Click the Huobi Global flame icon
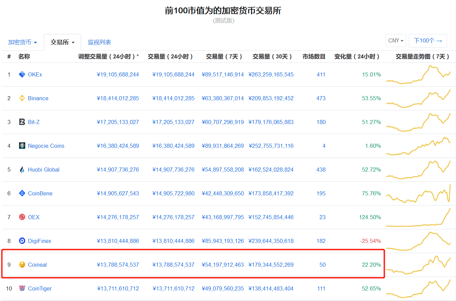Image resolution: width=456 pixels, height=301 pixels. 22,170
